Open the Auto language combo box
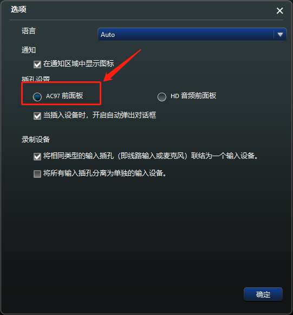Image resolution: width=293 pixels, height=315 pixels. [x=192, y=35]
